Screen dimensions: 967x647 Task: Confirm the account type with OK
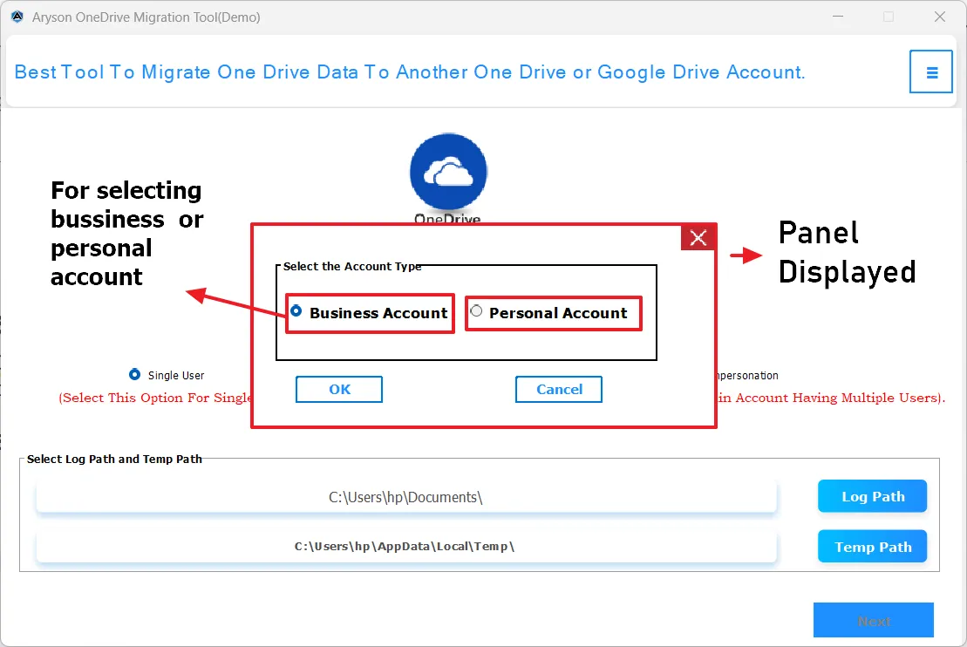(x=339, y=389)
